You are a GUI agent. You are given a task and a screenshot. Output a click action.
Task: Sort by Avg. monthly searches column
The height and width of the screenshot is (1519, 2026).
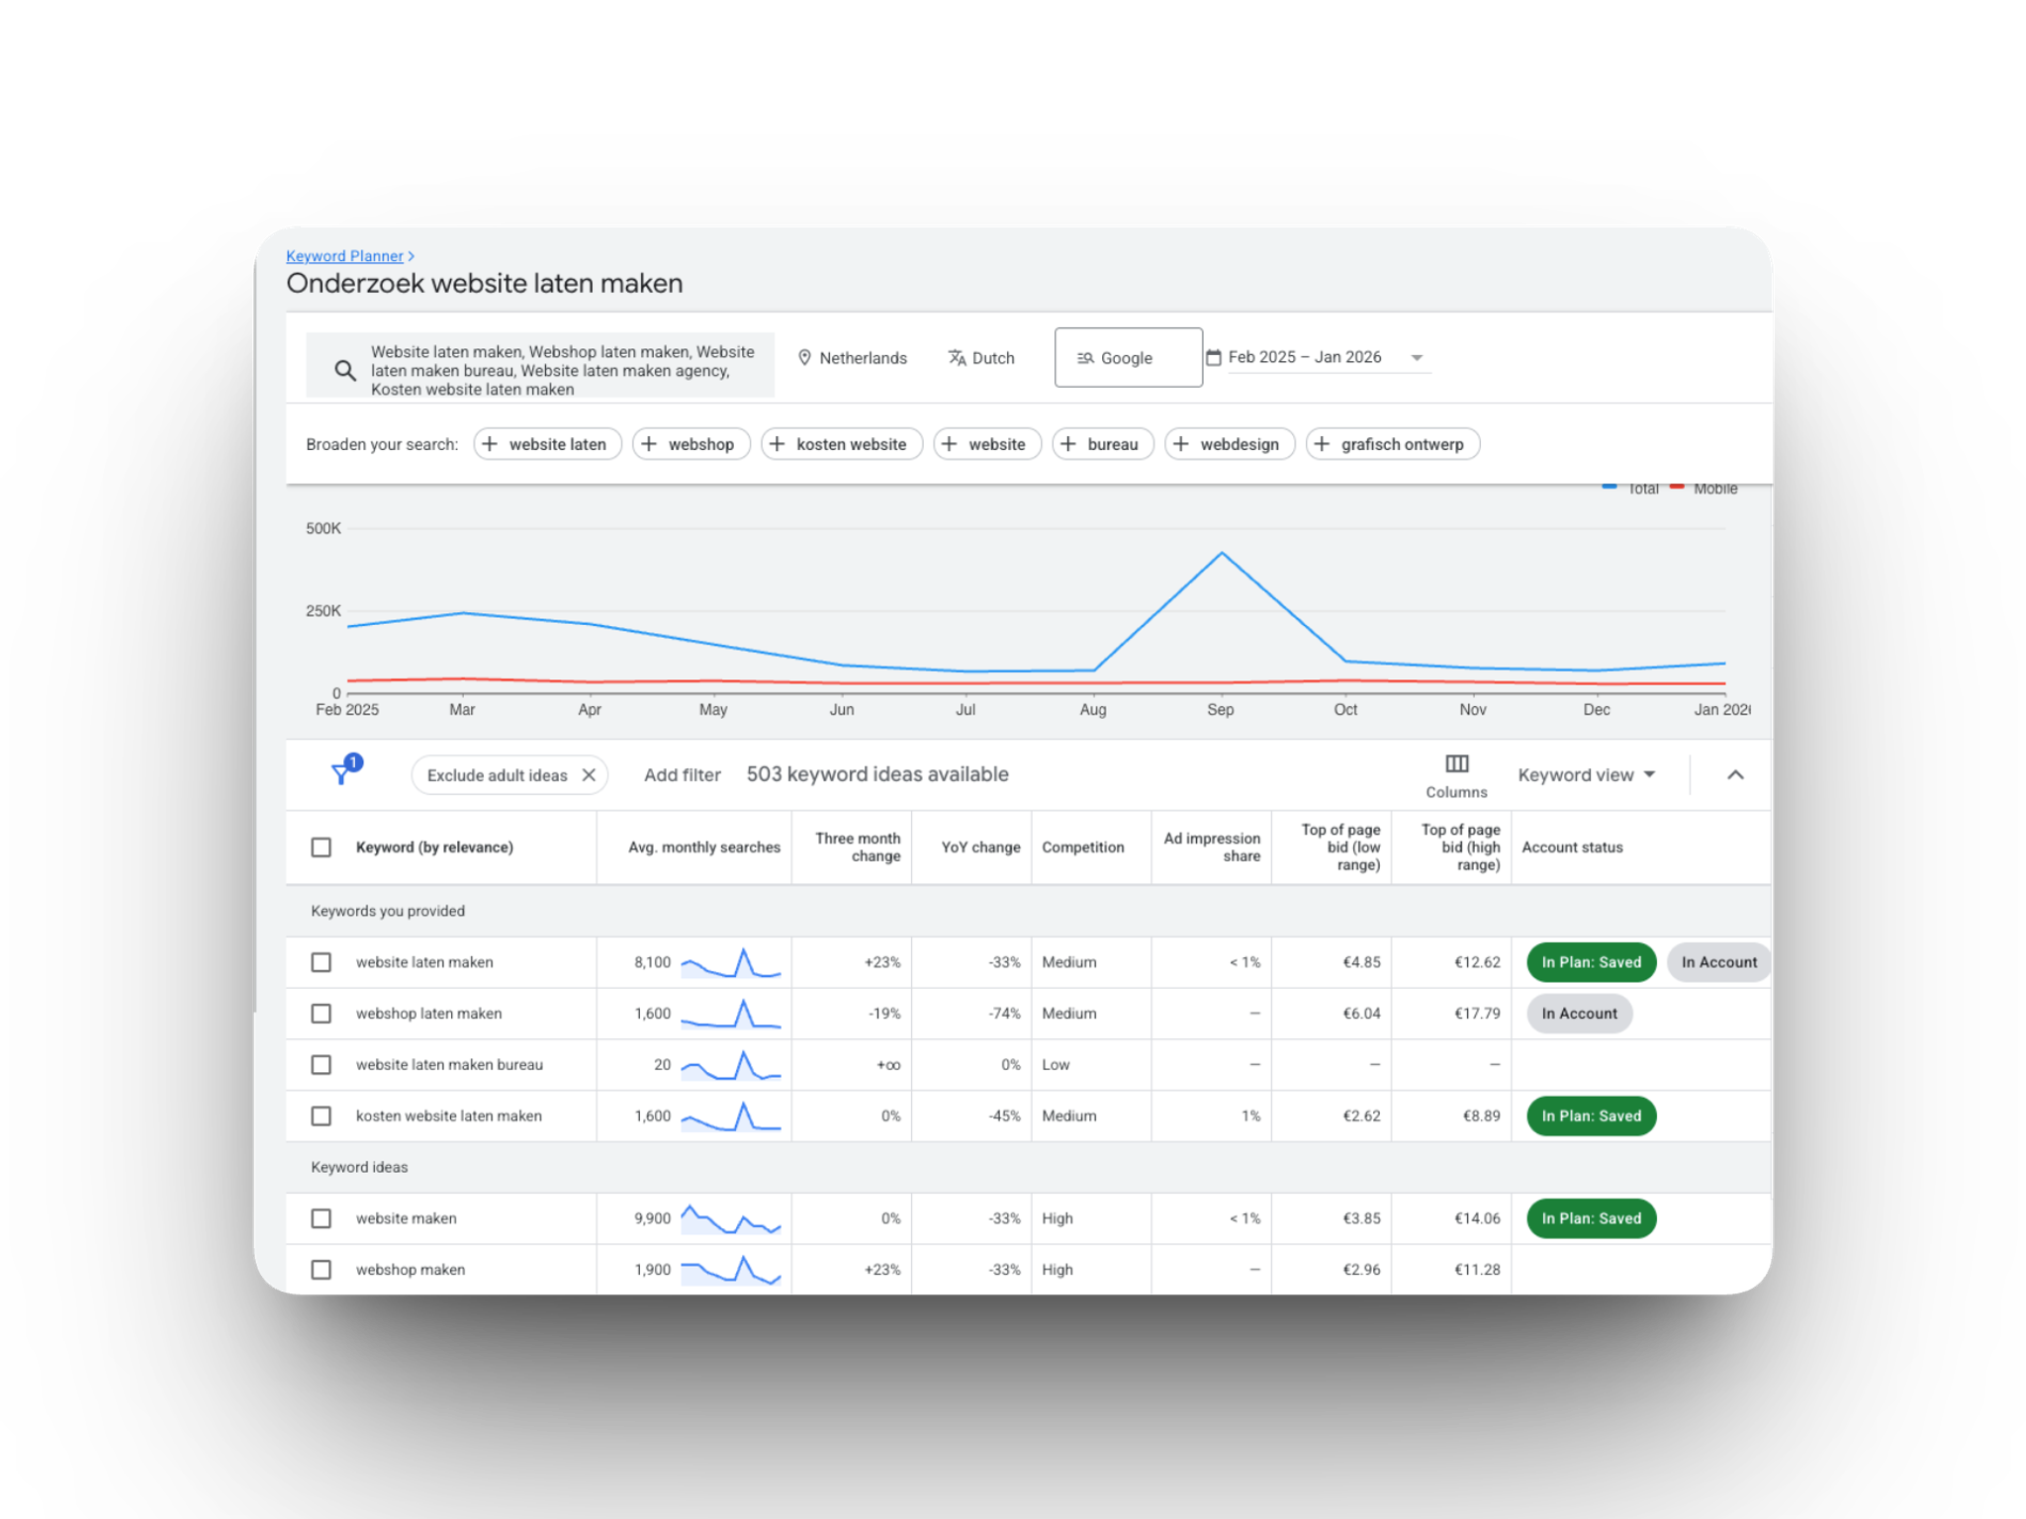[704, 848]
